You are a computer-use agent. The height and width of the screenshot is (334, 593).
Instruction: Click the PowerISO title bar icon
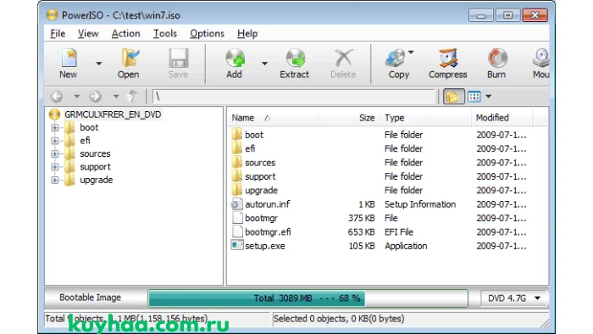point(52,14)
